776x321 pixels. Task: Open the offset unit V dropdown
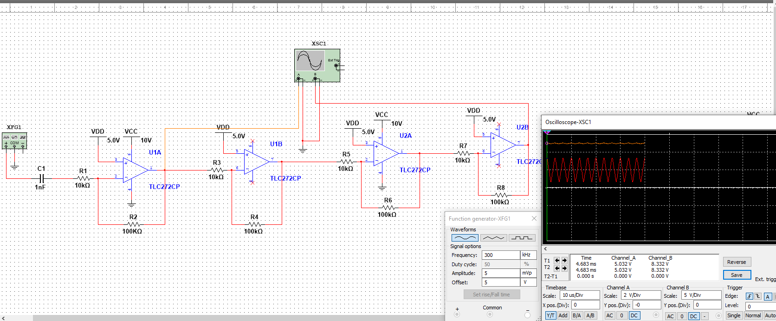pos(528,282)
